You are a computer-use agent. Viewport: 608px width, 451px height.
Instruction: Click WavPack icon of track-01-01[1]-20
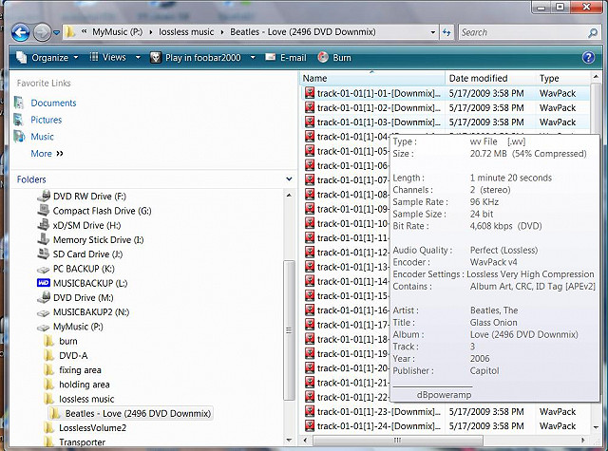pyautogui.click(x=310, y=368)
